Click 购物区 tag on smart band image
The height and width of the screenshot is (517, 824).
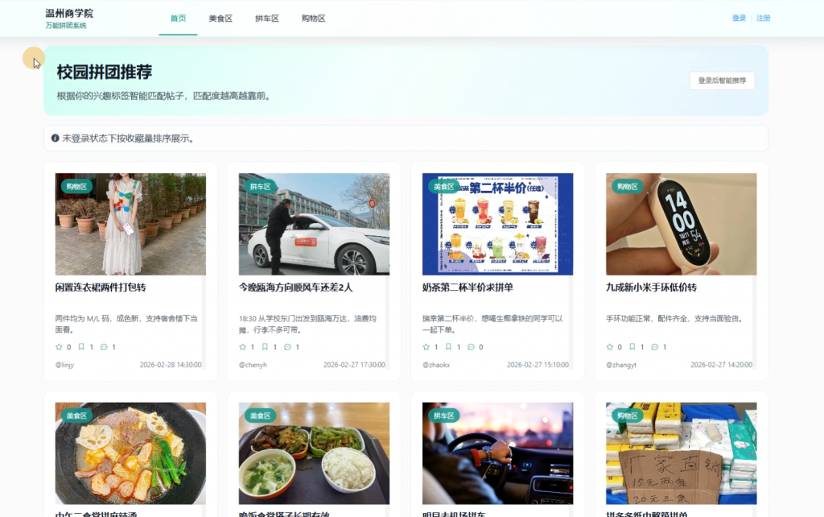click(627, 186)
